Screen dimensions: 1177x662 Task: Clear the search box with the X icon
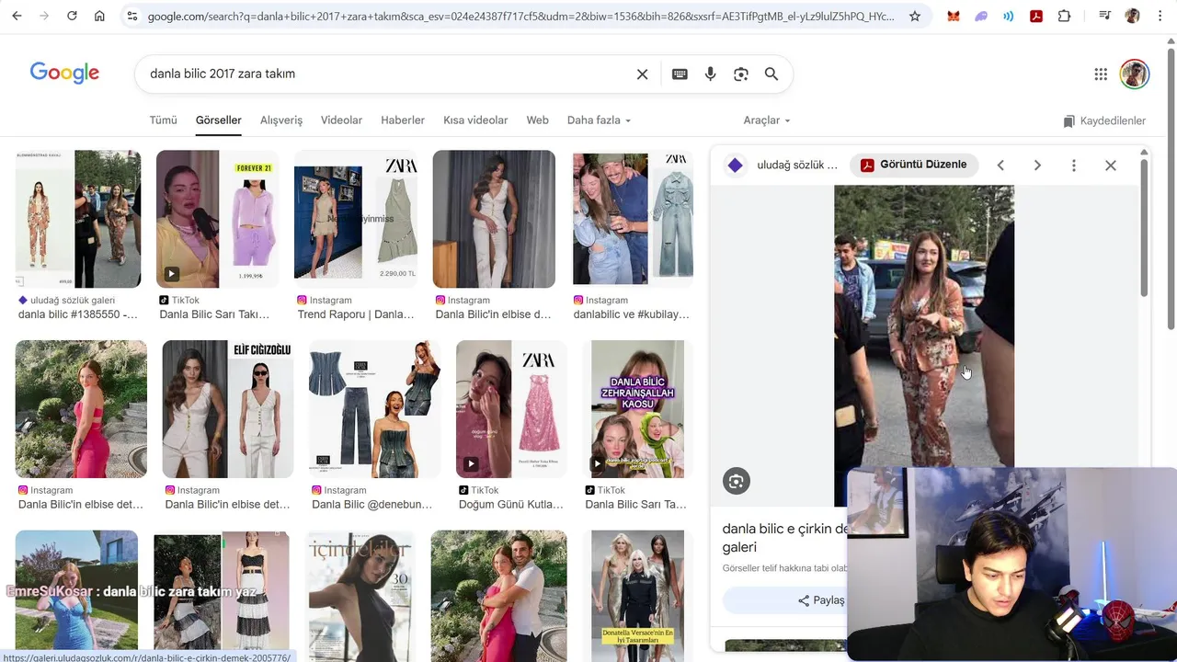(x=643, y=74)
